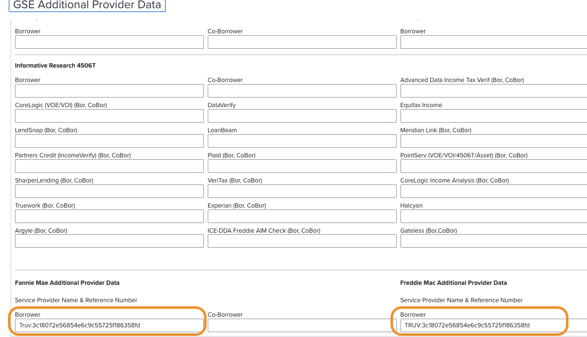The height and width of the screenshot is (337, 587).
Task: Select the Gateless (Bor,CoBor) input field
Action: [494, 241]
